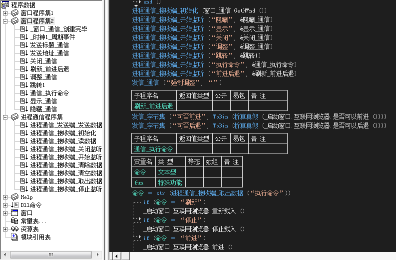Click the 窗口 window icon
The image size is (396, 260).
[x=14, y=213]
